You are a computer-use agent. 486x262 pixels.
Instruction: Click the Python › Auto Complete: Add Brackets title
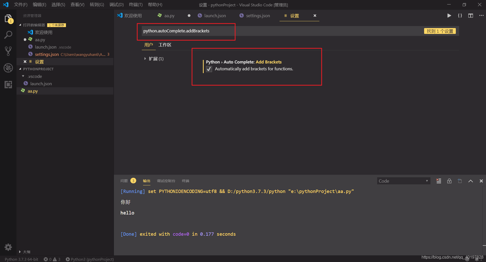tap(244, 62)
